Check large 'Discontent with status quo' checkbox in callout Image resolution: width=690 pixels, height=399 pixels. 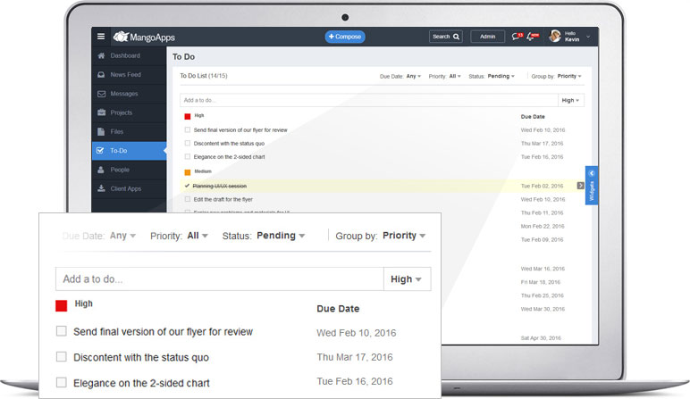(61, 356)
